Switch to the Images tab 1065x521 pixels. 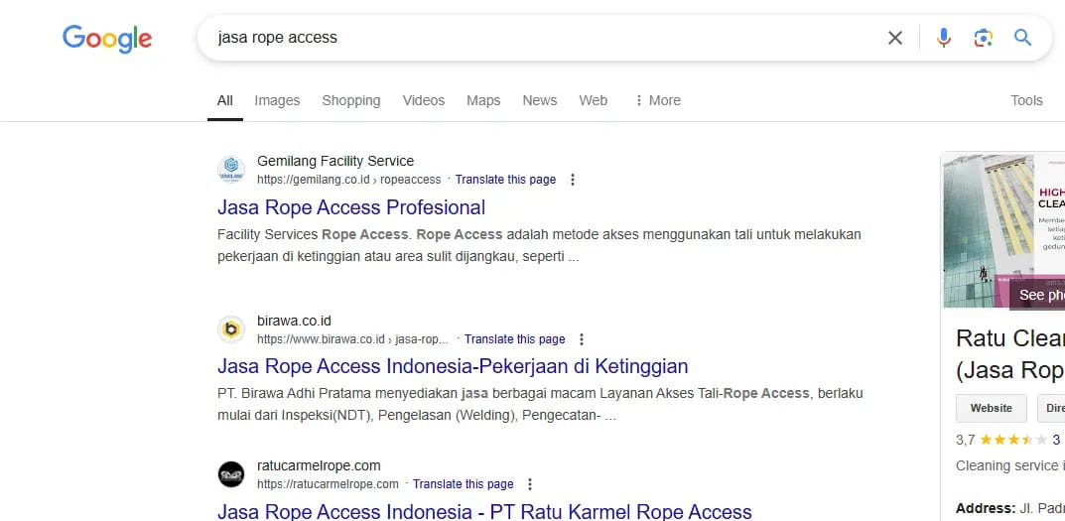click(x=277, y=100)
